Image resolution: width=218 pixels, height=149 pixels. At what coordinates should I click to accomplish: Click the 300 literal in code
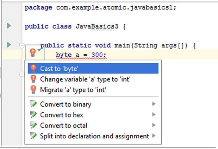point(97,55)
